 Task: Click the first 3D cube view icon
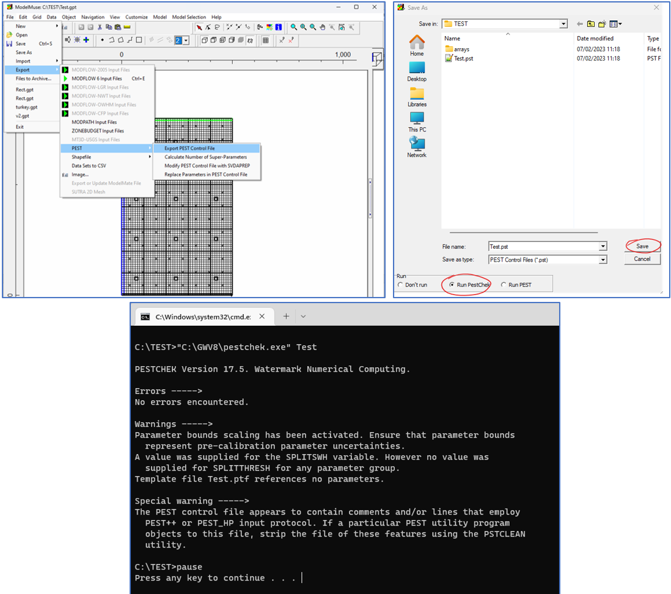[204, 40]
